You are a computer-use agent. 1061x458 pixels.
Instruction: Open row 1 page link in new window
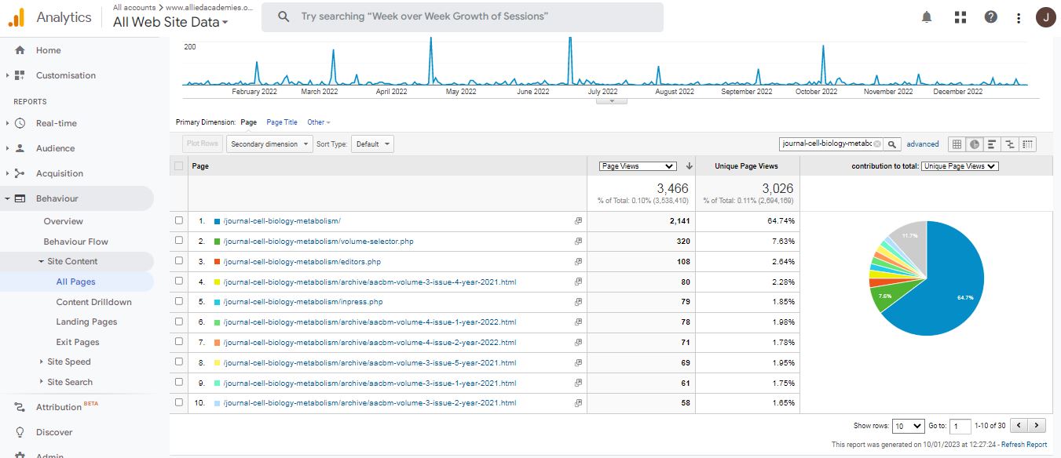tap(578, 221)
